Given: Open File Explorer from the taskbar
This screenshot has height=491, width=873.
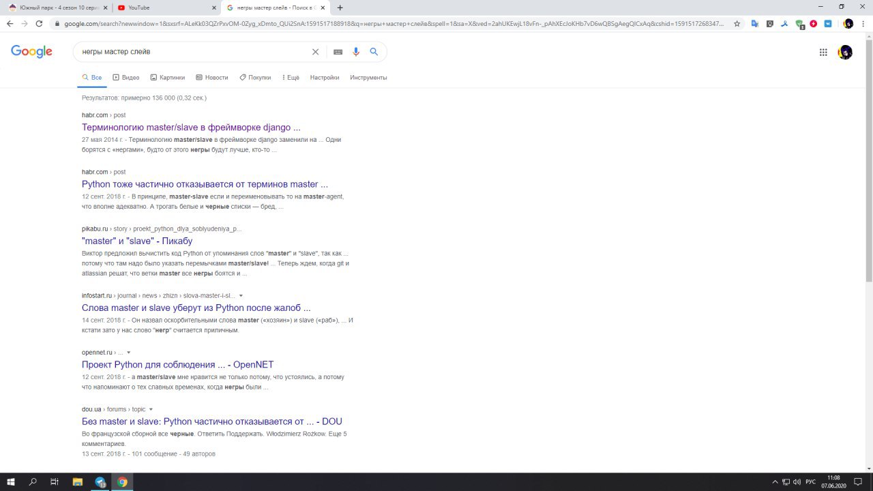Looking at the screenshot, I should (77, 482).
